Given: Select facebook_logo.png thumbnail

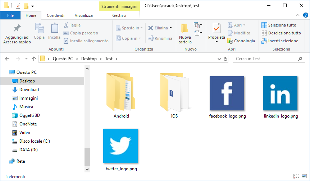Looking at the screenshot, I should click(x=227, y=93).
